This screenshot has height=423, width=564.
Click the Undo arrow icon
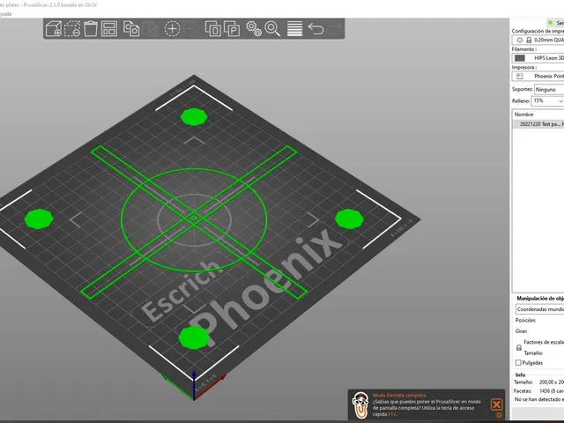pyautogui.click(x=316, y=29)
